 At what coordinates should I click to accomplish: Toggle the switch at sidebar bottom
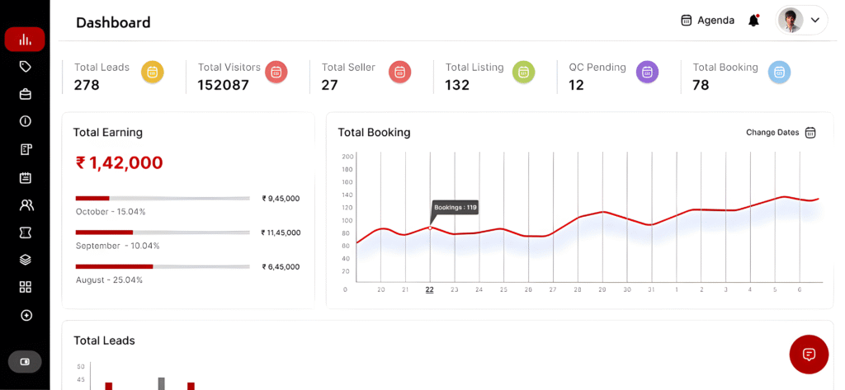click(x=25, y=361)
